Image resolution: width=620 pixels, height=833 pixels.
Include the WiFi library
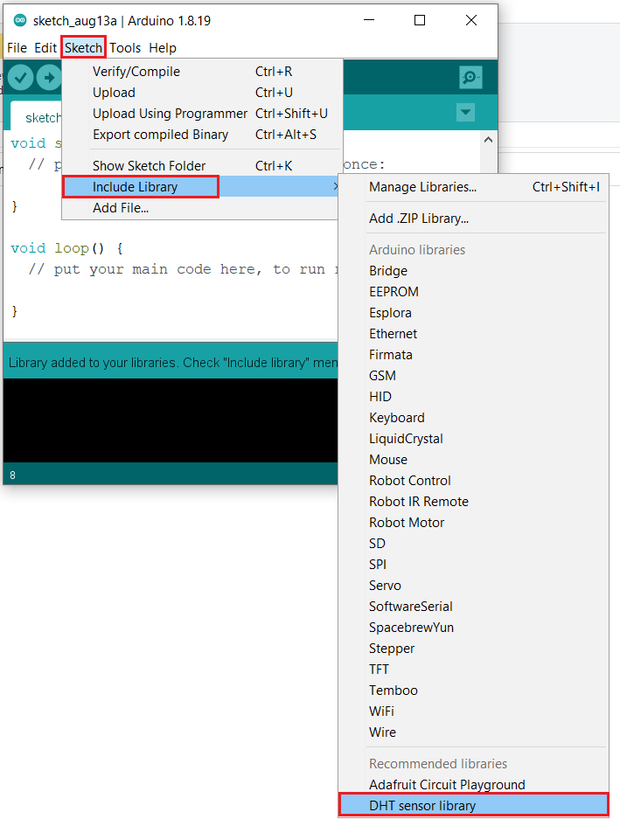(x=473, y=712)
